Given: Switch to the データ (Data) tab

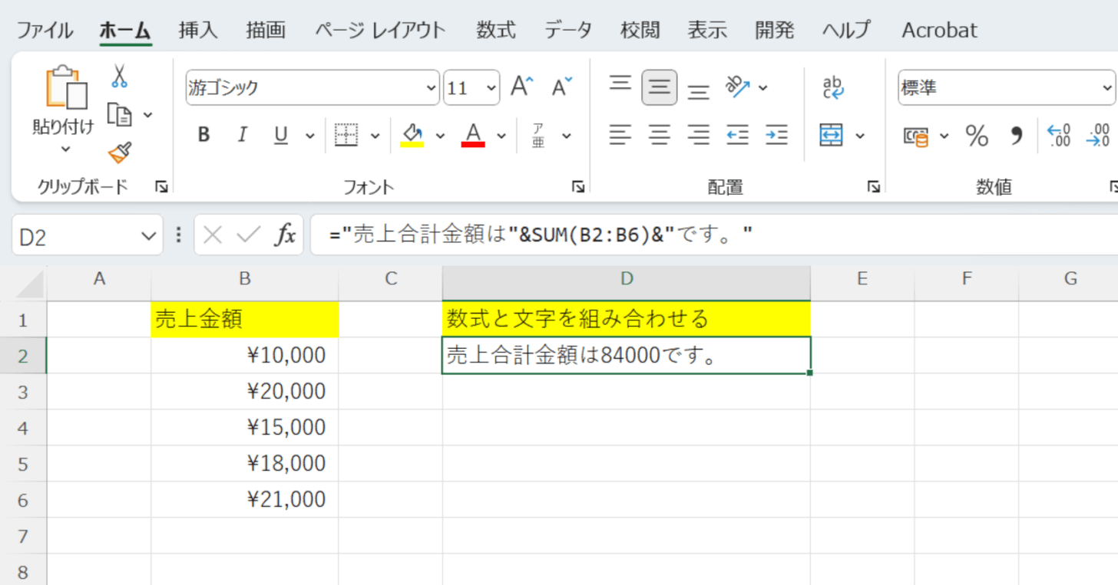Looking at the screenshot, I should [x=568, y=31].
